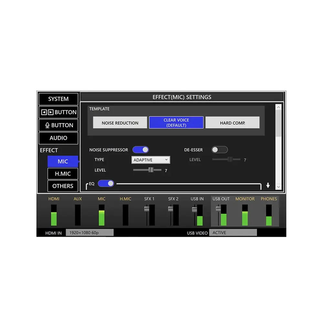323x323 pixels.
Task: Open the arrow BUTTON settings page
Action: coord(58,112)
